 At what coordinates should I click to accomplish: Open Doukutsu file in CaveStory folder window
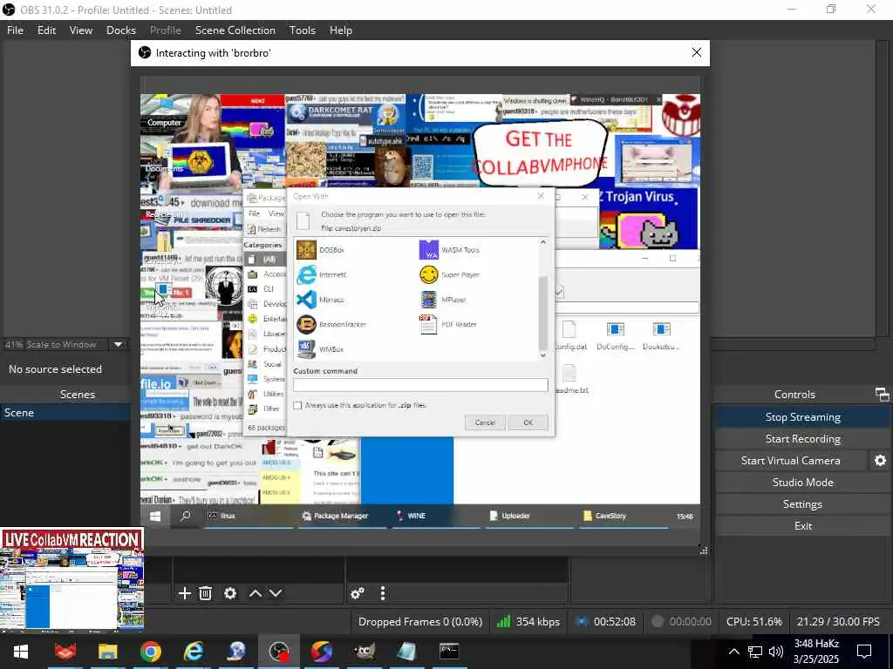(x=661, y=335)
